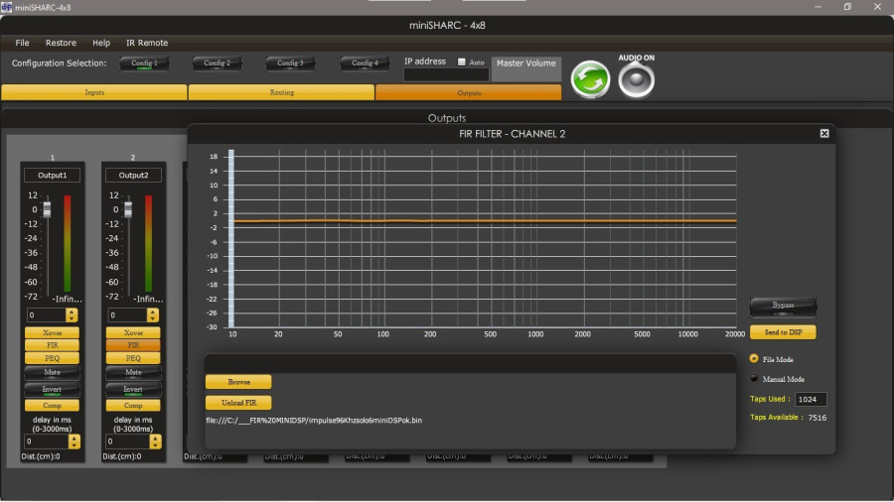Mute Output2 channel
The width and height of the screenshot is (894, 502).
coord(133,373)
